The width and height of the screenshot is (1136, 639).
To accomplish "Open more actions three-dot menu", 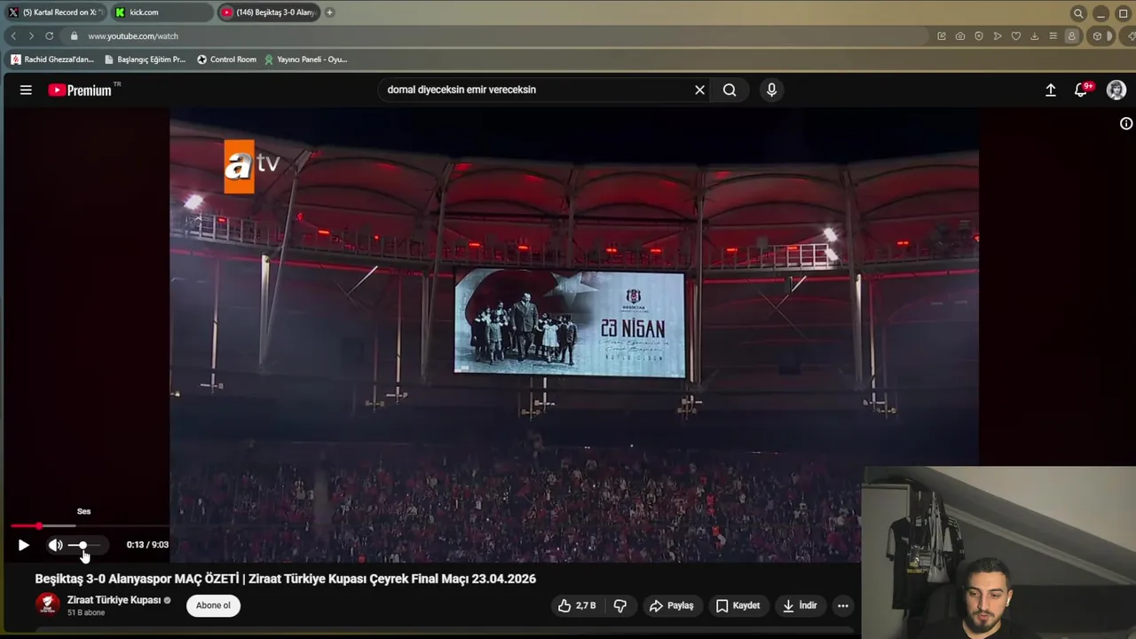I will 843,605.
